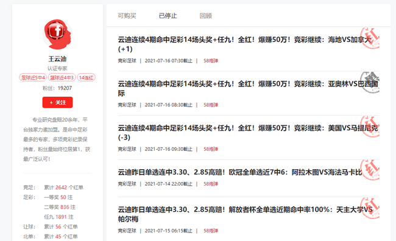Click the price on the 天主大学VS帕尔梅 item
The width and height of the screenshot is (396, 241).
click(x=211, y=231)
